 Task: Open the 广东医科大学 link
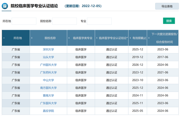48,103
